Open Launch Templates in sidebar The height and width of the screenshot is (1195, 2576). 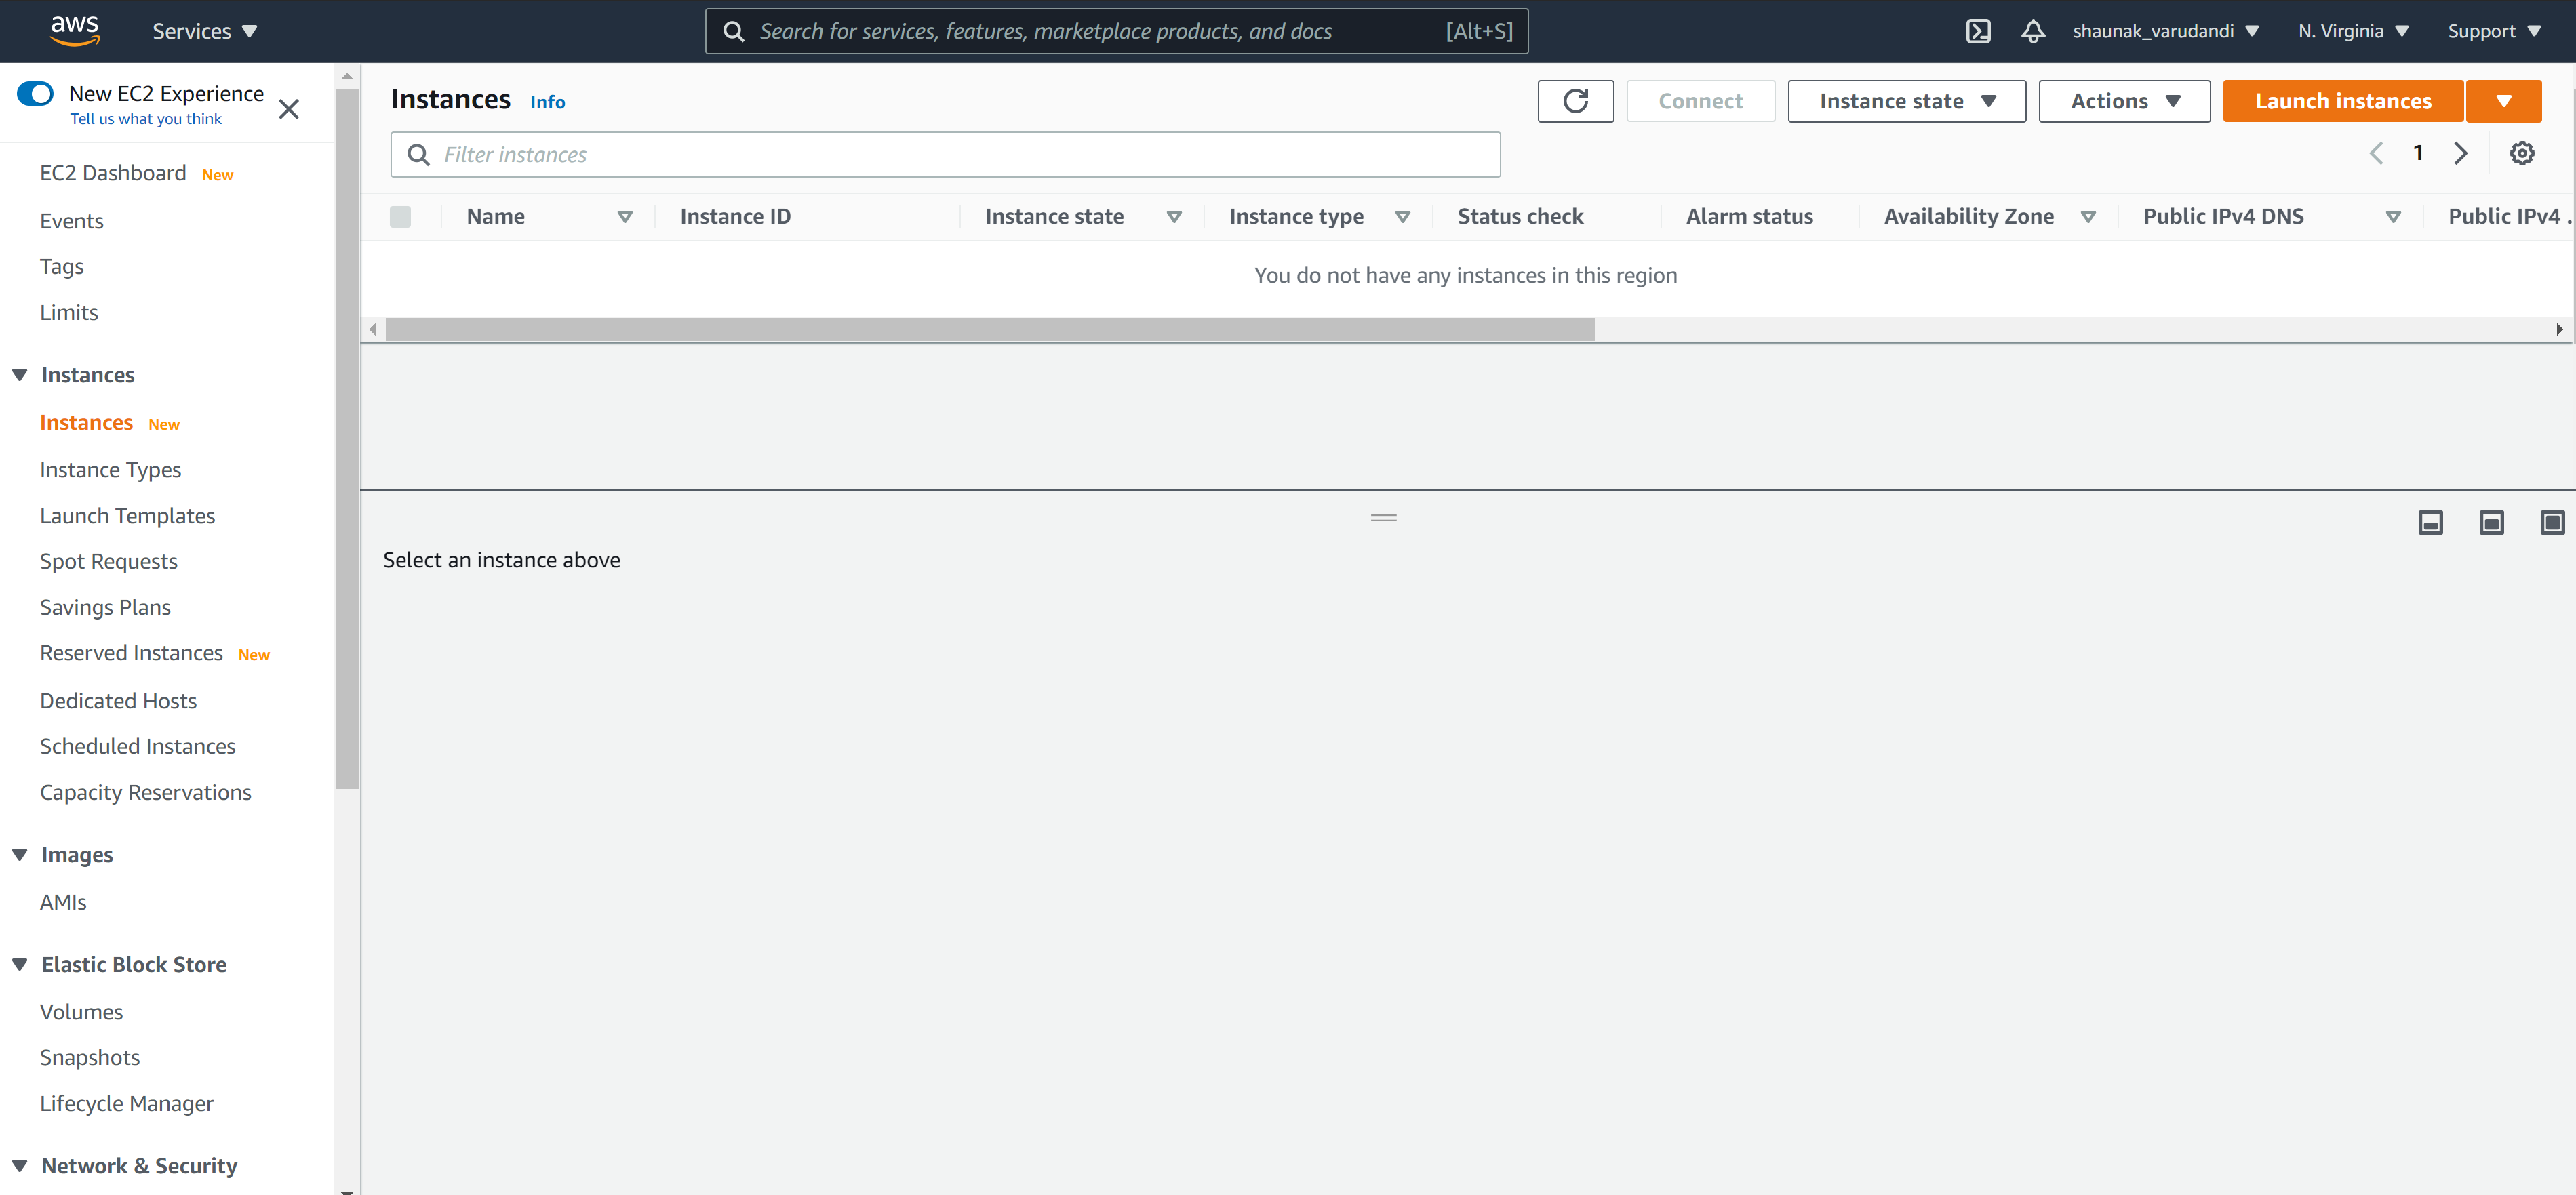coord(127,516)
